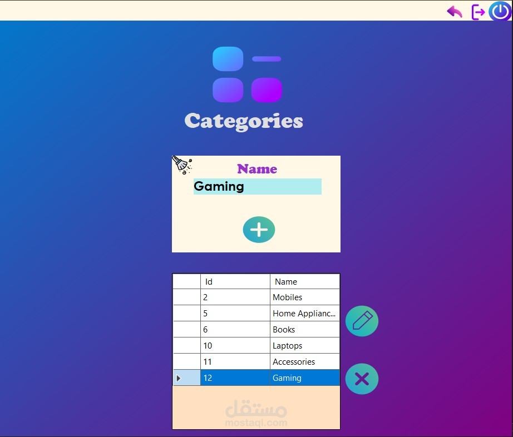Click the row header of Laptops row
Image resolution: width=513 pixels, height=437 pixels.
186,345
